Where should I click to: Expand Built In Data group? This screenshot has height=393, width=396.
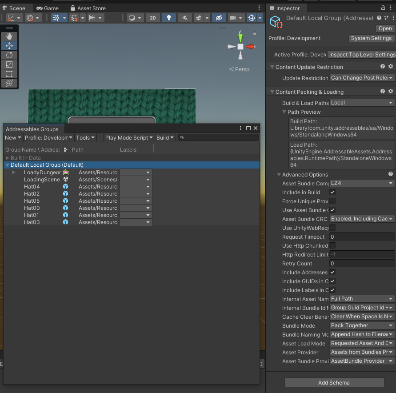[7, 158]
